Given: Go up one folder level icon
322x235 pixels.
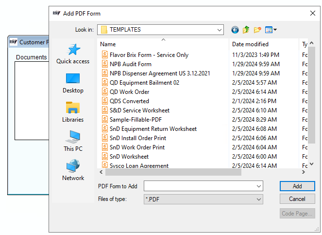Looking at the screenshot, I should click(246, 30).
